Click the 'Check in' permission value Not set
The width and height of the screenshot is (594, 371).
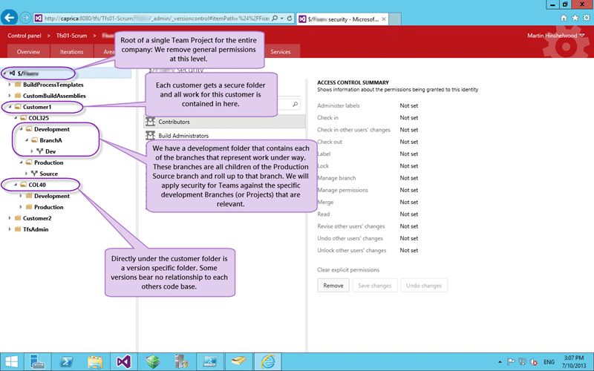click(409, 118)
